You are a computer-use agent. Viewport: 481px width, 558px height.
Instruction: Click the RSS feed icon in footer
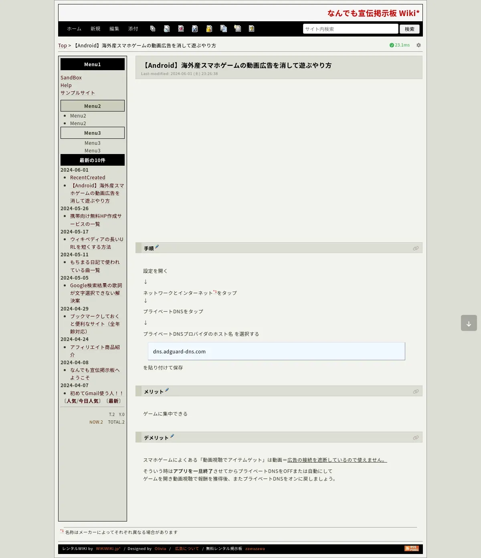coord(412,548)
